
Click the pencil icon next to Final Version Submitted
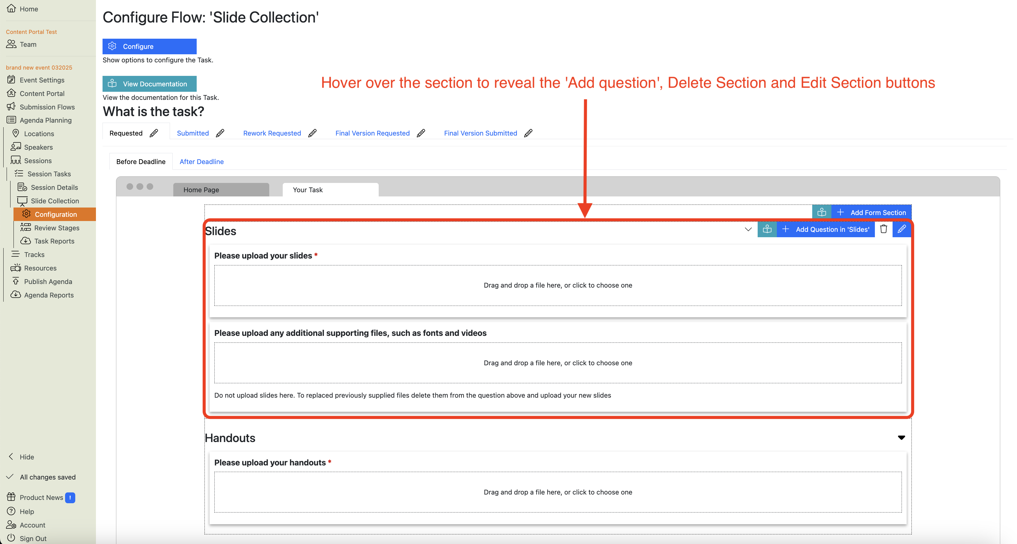pos(528,133)
